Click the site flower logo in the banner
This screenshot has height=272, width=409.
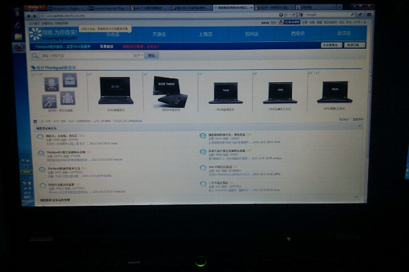[35, 34]
